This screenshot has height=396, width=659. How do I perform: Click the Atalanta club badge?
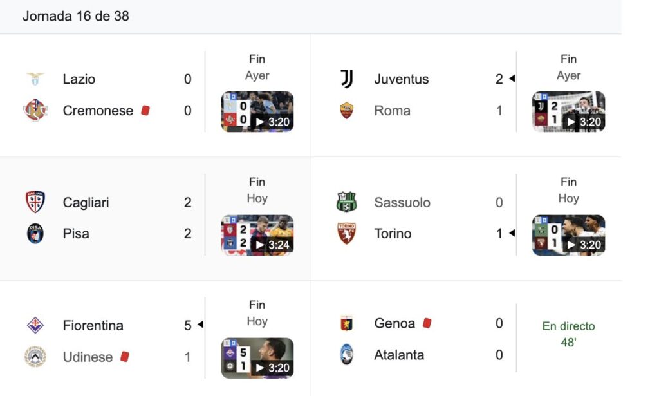347,355
